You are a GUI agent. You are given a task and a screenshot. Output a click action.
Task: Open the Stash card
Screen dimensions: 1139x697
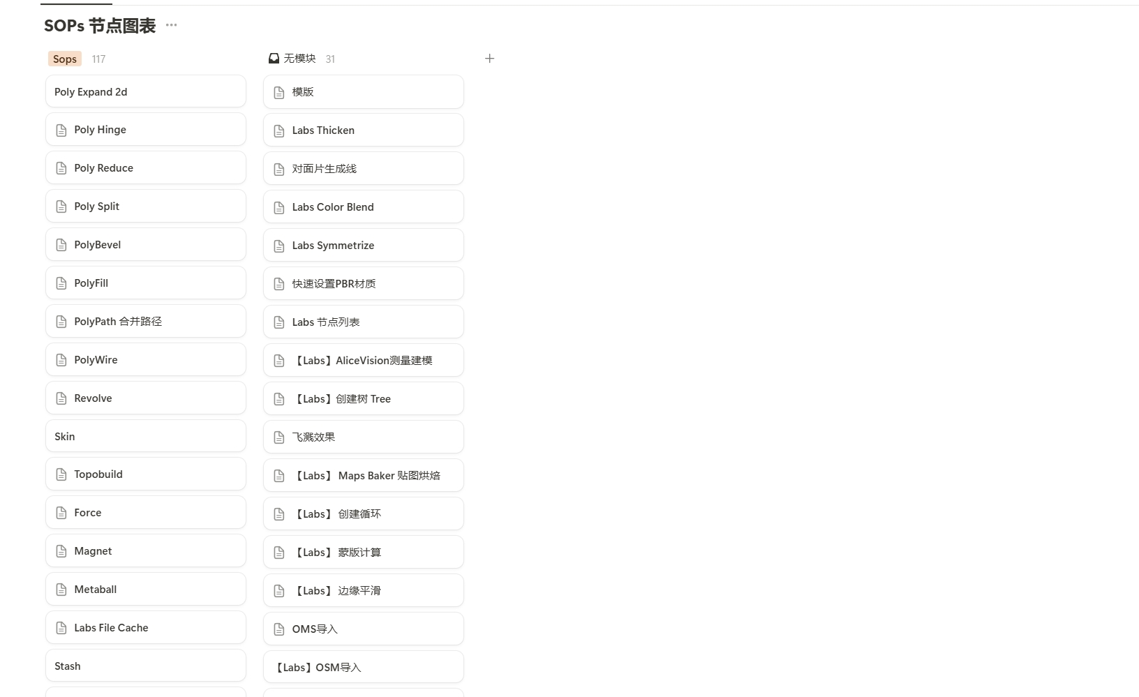[x=146, y=666]
